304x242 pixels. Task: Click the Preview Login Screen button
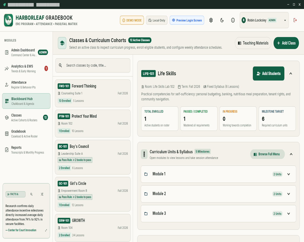point(187,20)
